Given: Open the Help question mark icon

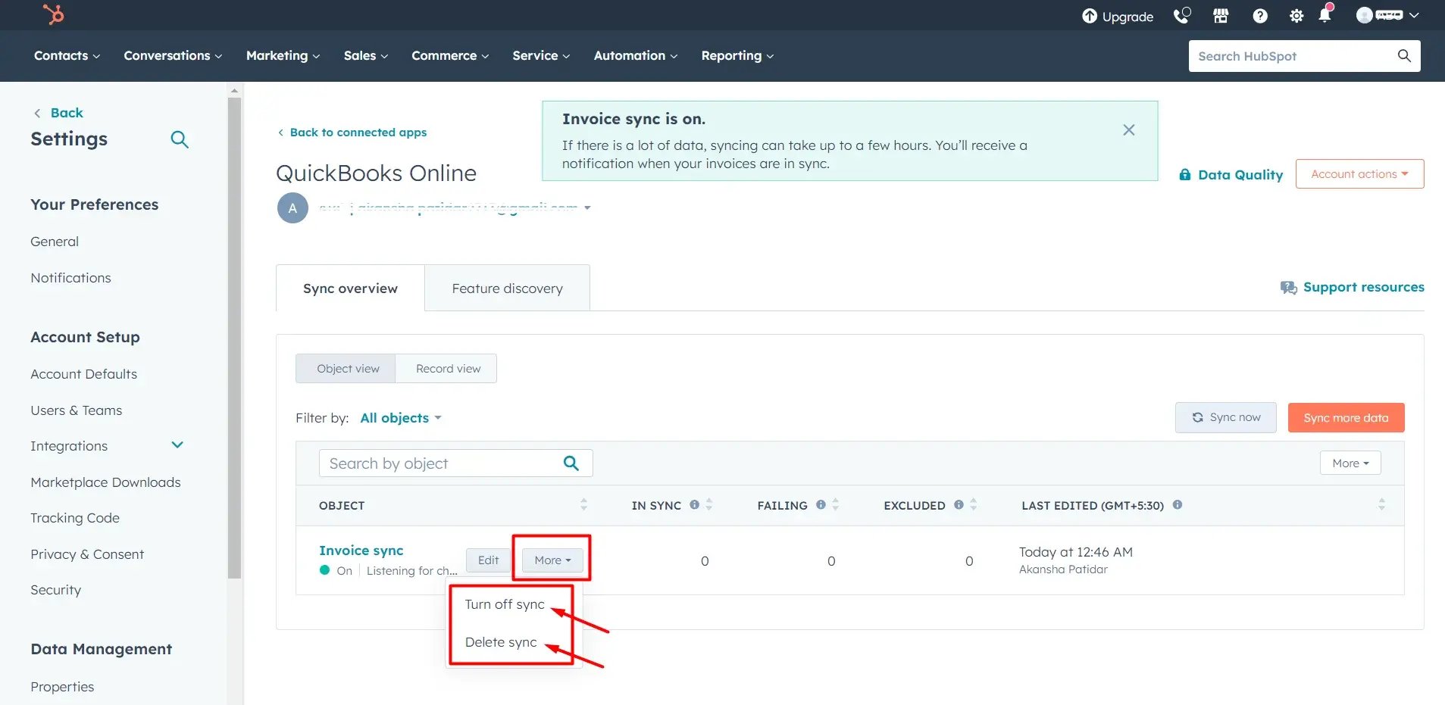Looking at the screenshot, I should coord(1259,16).
